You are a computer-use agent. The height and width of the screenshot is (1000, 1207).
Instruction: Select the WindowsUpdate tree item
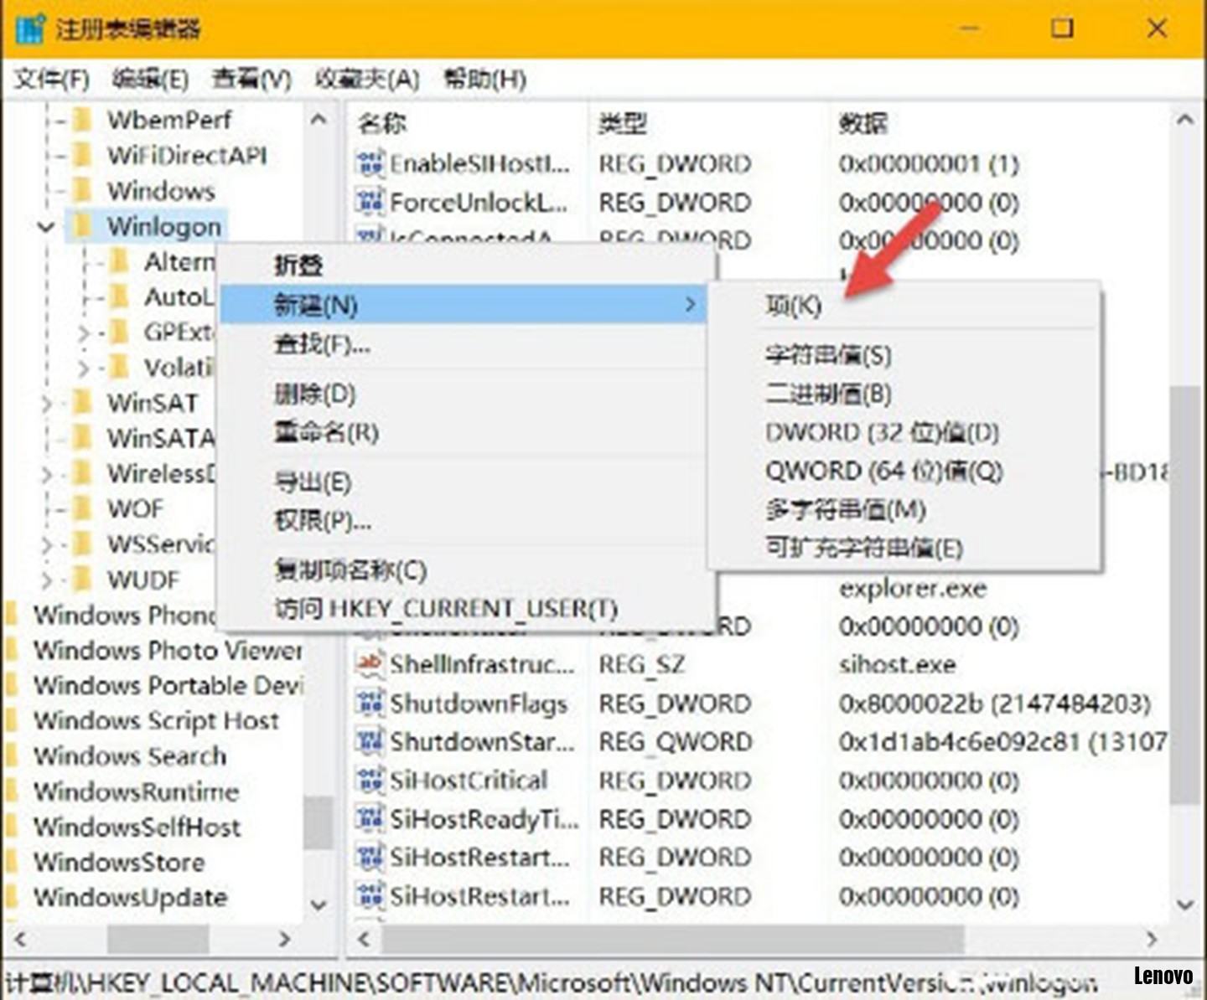(x=131, y=897)
